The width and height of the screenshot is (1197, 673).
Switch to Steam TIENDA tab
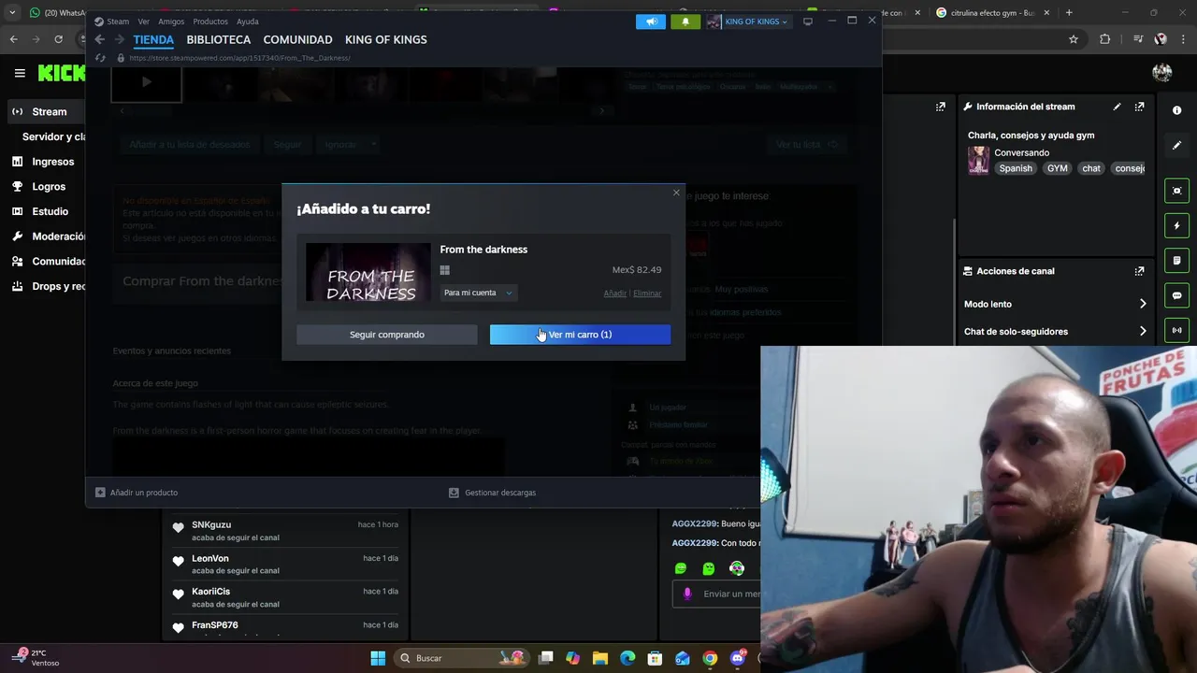153,39
